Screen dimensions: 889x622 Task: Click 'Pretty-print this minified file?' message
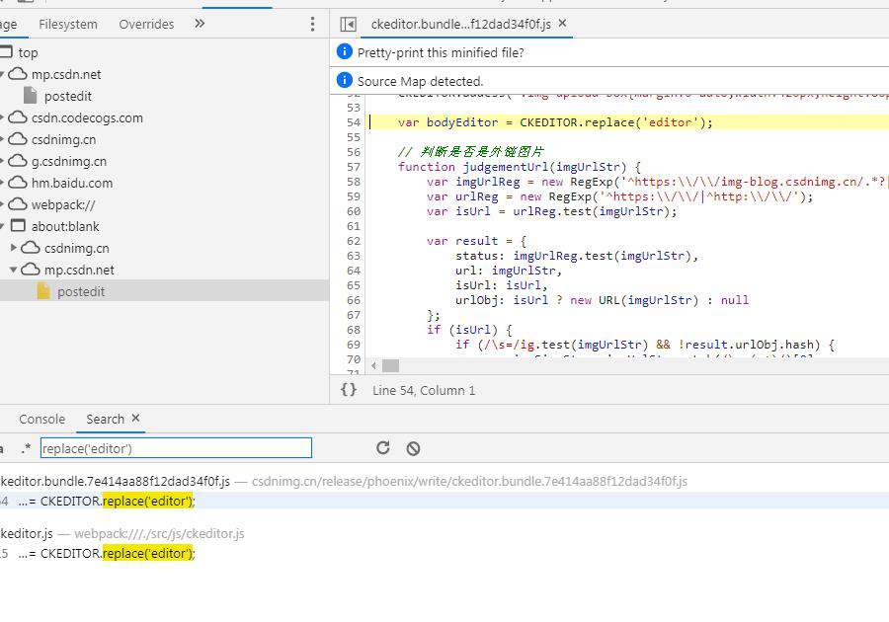pyautogui.click(x=441, y=52)
